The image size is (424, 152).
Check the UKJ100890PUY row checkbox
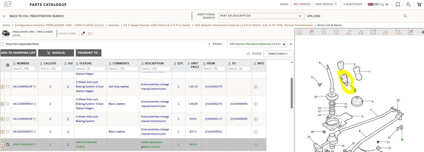click(8, 104)
